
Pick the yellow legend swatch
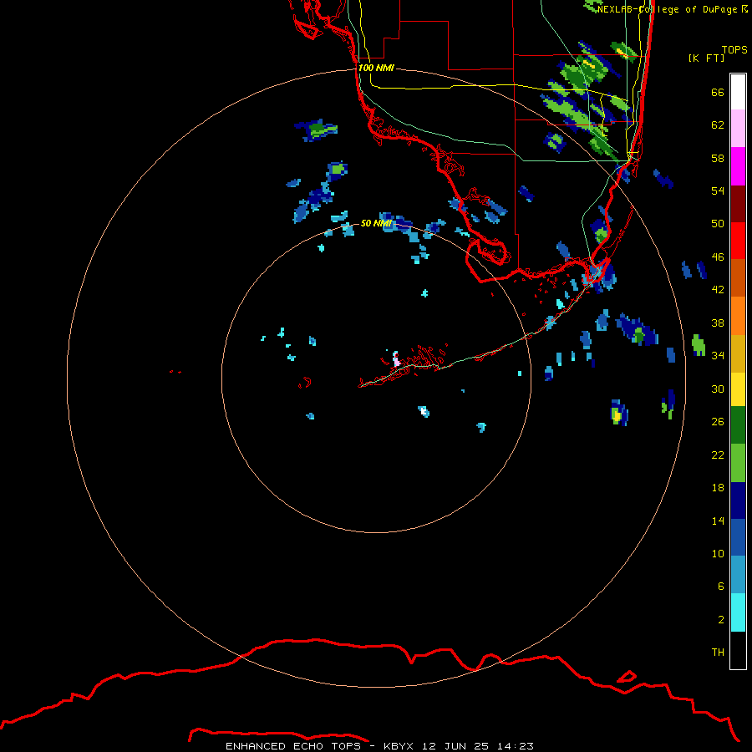point(738,389)
